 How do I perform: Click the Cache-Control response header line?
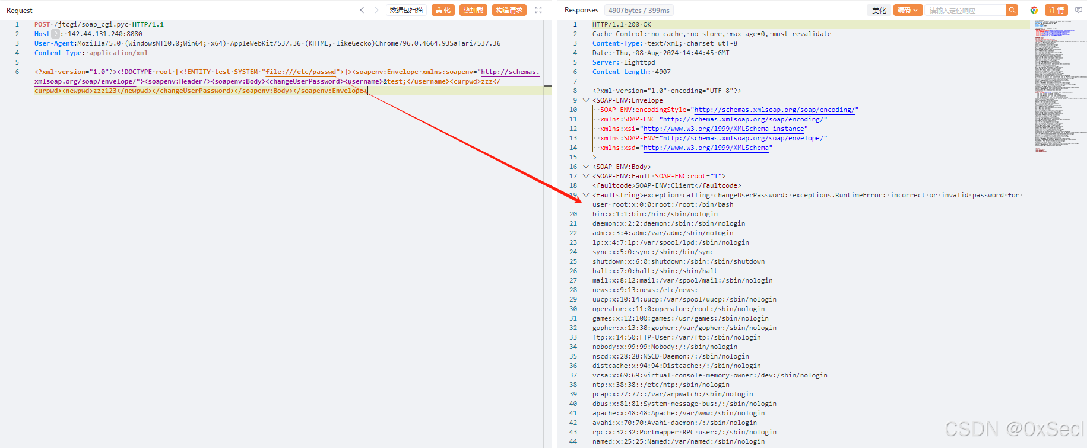(712, 34)
